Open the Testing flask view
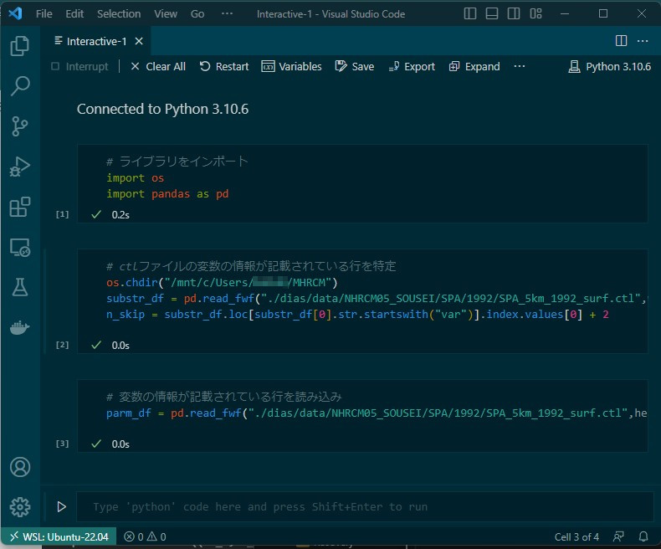Screen dimensions: 661x549 20,287
